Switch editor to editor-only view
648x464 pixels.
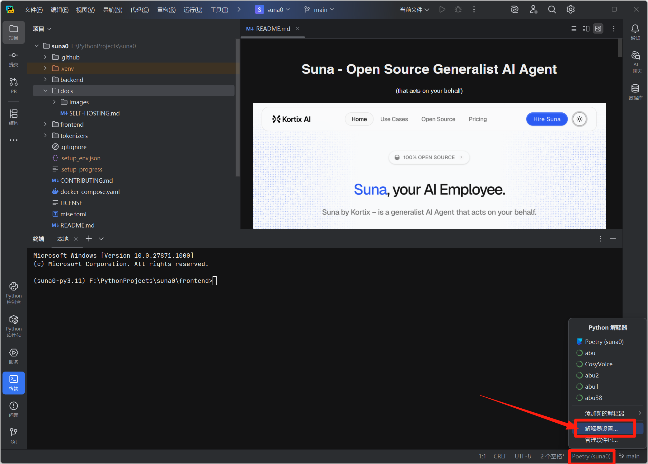574,29
